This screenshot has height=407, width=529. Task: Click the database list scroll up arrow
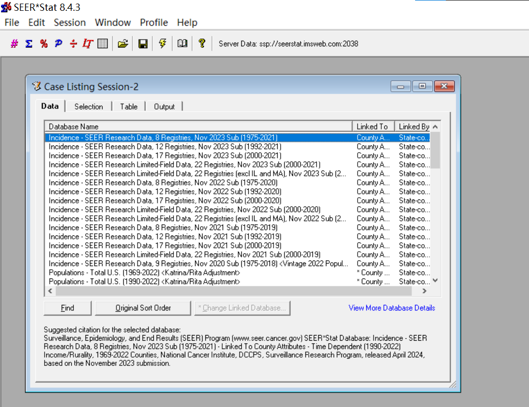point(435,126)
